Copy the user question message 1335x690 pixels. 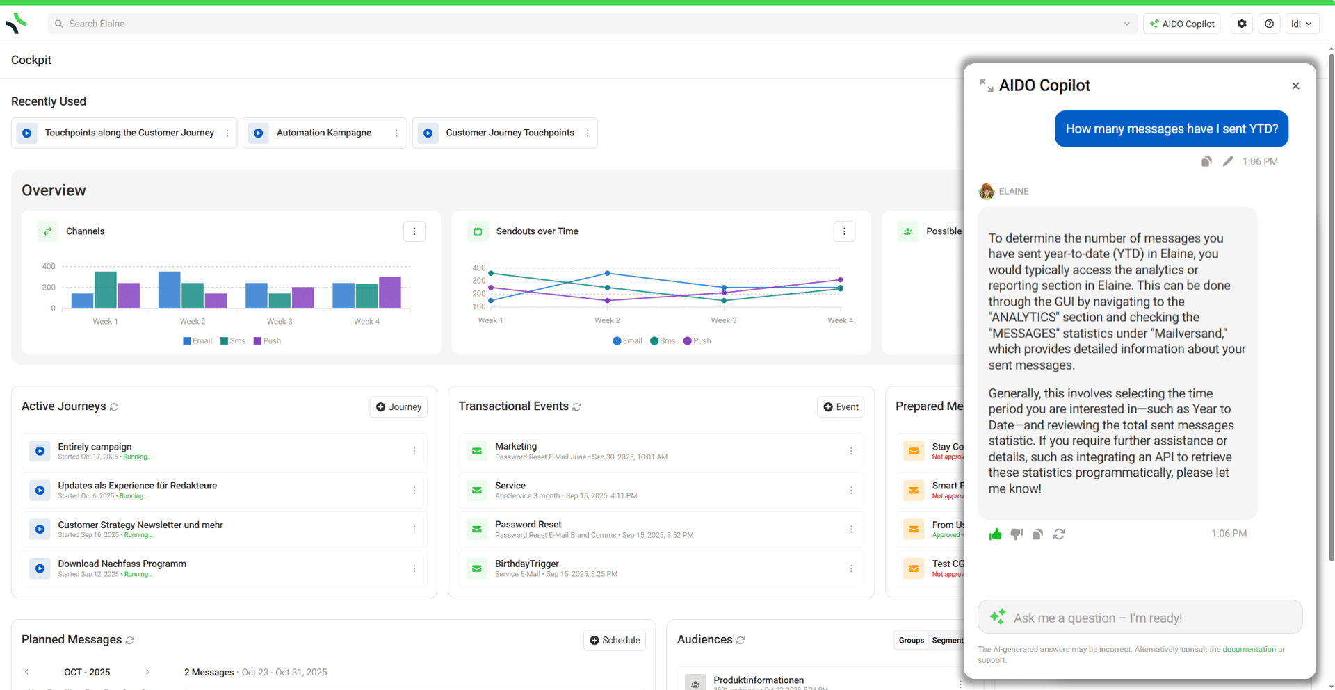point(1206,161)
